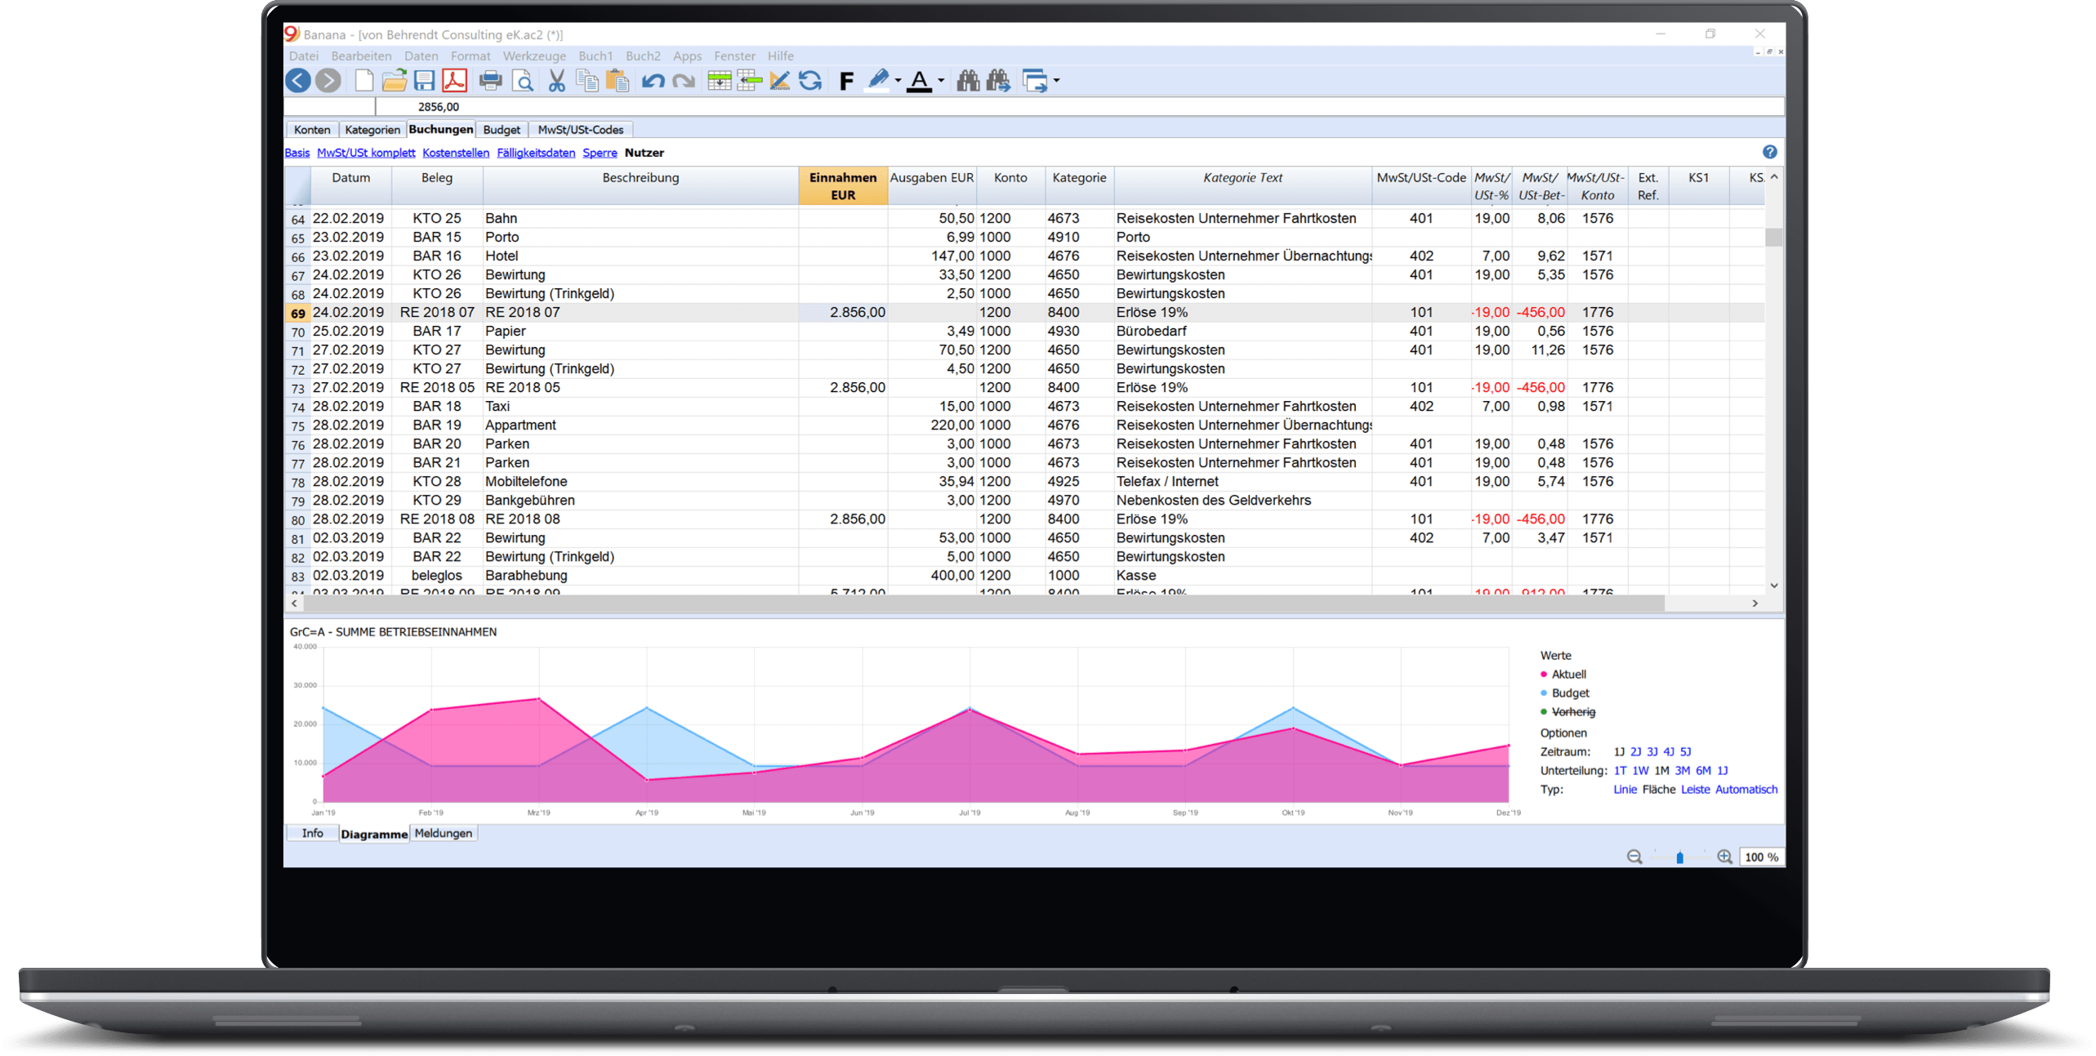Open the Kostenstellen view link
This screenshot has width=2096, height=1056.
coord(455,153)
